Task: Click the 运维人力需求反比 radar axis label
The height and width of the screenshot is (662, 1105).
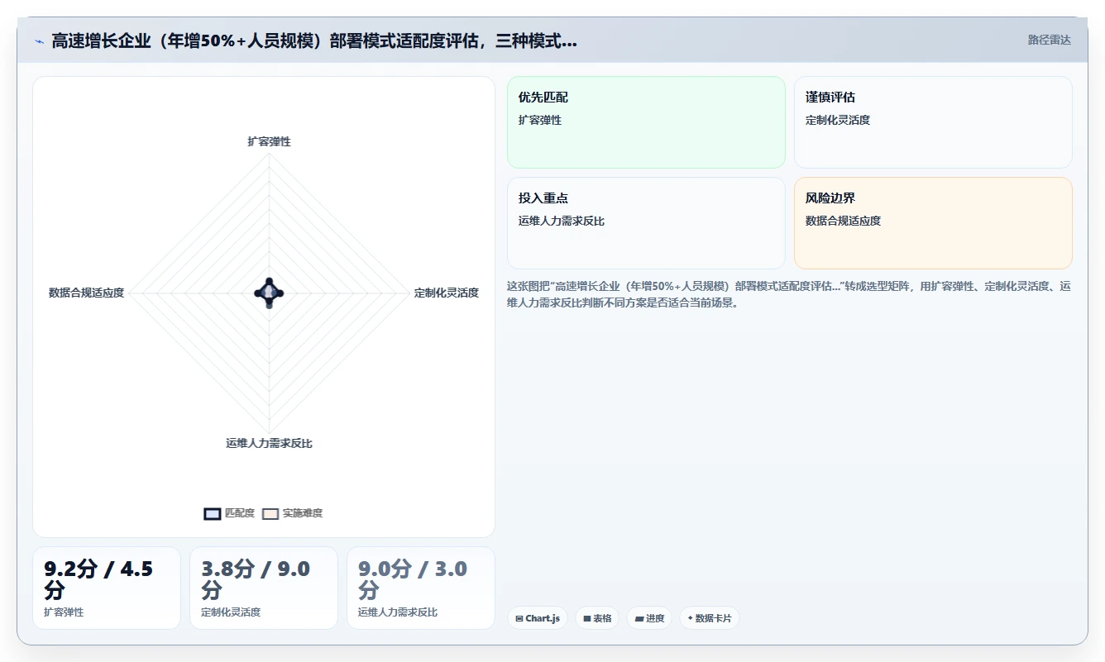Action: (269, 443)
